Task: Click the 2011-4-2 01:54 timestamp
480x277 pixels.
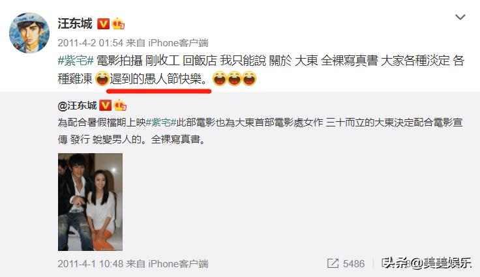Action: [x=90, y=43]
